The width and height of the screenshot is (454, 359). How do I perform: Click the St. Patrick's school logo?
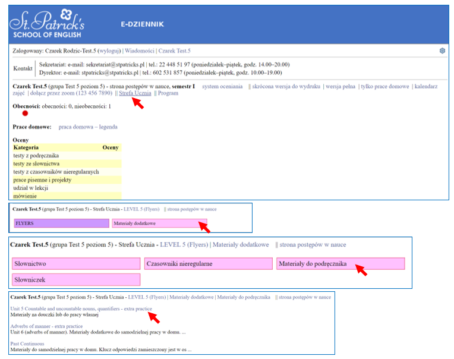point(47,24)
